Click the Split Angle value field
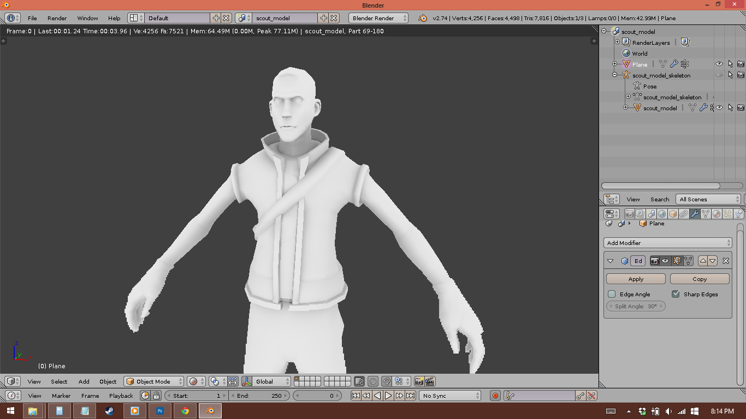The image size is (746, 419). click(x=636, y=306)
